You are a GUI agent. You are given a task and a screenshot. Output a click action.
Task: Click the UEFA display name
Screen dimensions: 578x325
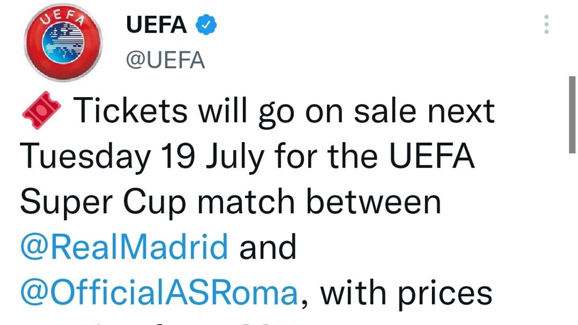pyautogui.click(x=157, y=25)
